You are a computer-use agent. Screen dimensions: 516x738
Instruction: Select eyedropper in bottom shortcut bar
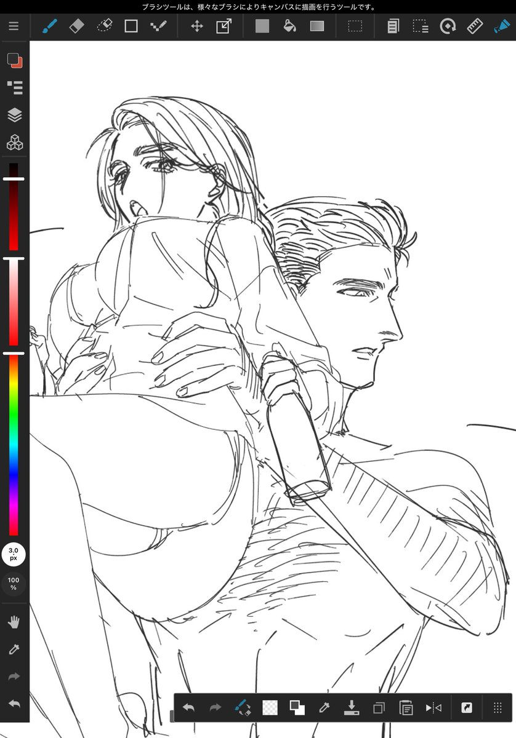click(325, 708)
